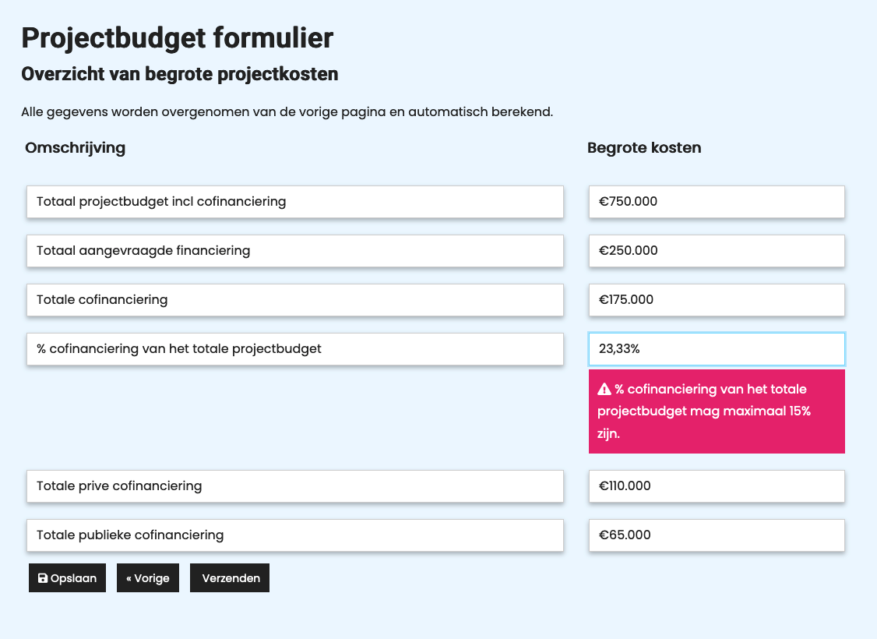Image resolution: width=877 pixels, height=639 pixels.
Task: Click the Begrote kosten column header
Action: click(x=644, y=147)
